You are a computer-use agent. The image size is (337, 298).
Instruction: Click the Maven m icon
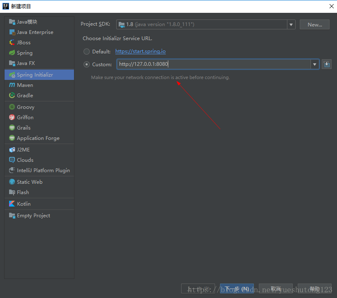[x=12, y=85]
